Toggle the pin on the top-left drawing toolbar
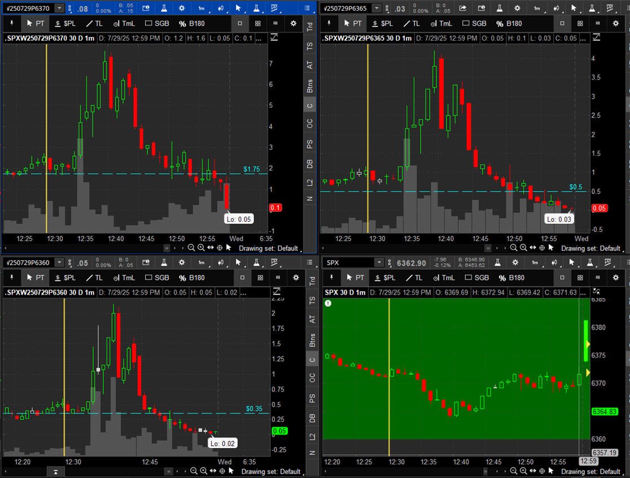 coord(11,24)
